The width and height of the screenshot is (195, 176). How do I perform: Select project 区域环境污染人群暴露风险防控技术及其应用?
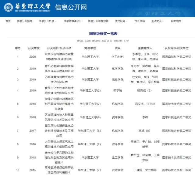coord(59,117)
